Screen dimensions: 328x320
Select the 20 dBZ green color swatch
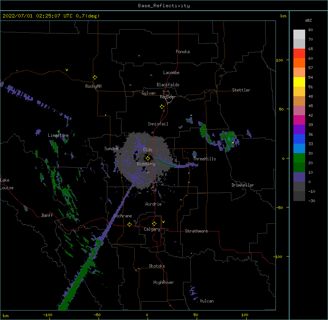(x=299, y=167)
